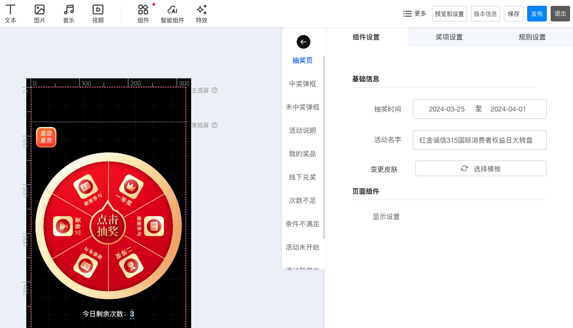This screenshot has width=573, height=328.
Task: Click the 选择模板 button
Action: pos(481,168)
